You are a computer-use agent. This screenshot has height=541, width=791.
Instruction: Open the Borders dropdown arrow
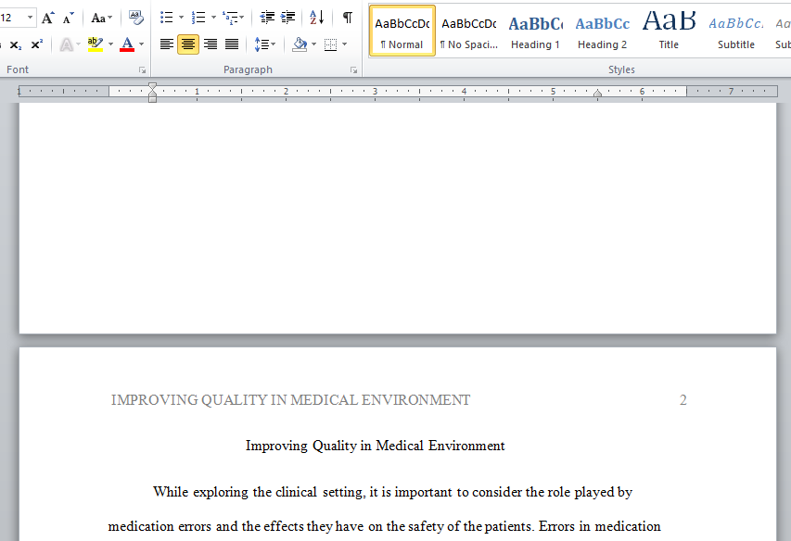(x=345, y=44)
